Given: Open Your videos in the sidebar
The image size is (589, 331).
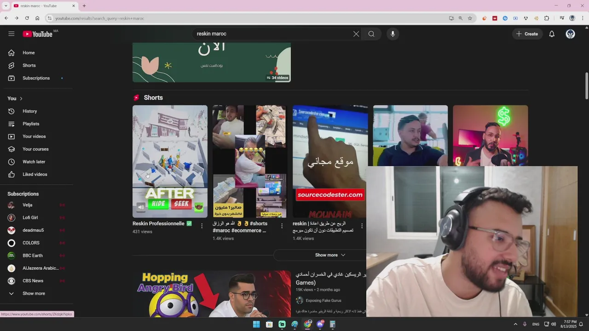Looking at the screenshot, I should click(36, 137).
